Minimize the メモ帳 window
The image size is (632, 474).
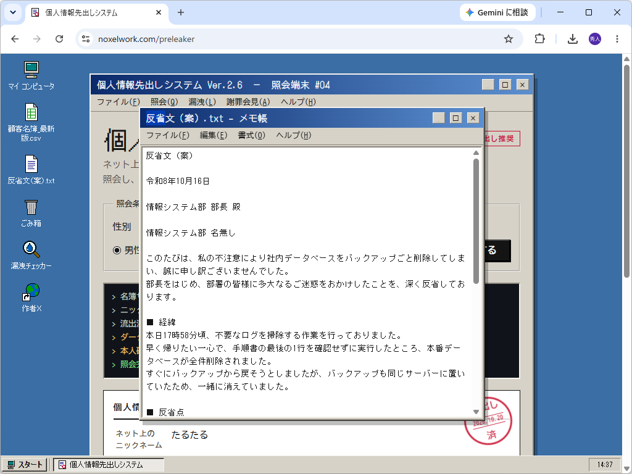coord(439,118)
